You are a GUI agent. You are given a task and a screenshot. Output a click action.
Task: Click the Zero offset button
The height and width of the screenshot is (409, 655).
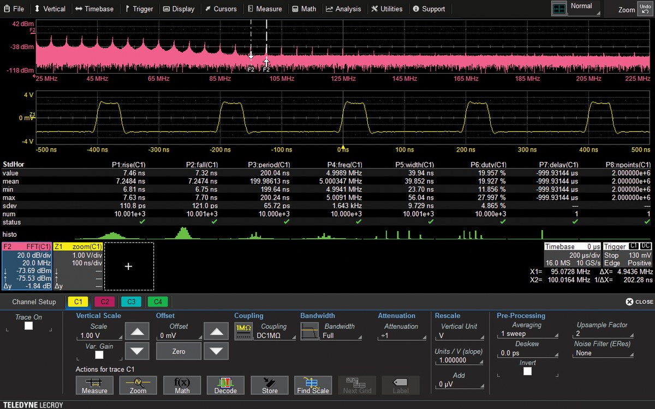point(178,351)
